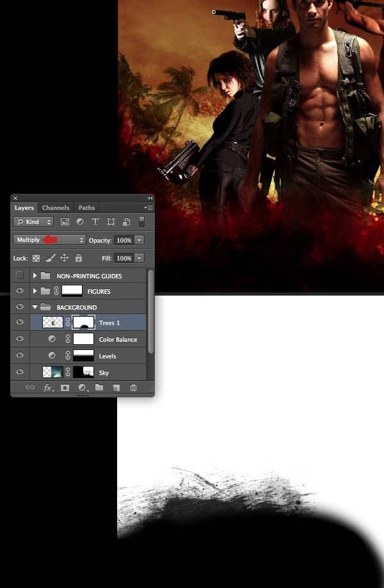This screenshot has height=588, width=384.
Task: Create new fill or adjustment layer icon
Action: tap(83, 387)
